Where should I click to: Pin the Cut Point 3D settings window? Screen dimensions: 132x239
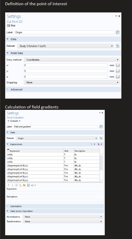tap(119, 16)
